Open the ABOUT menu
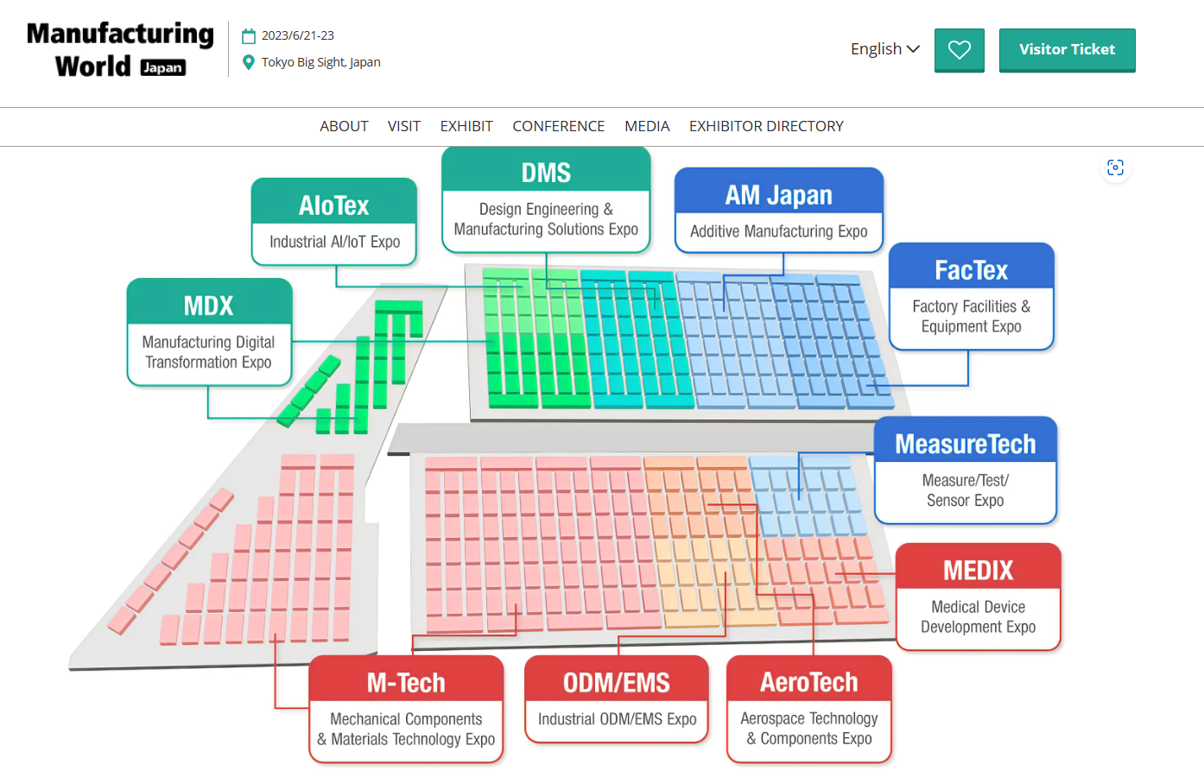Screen dimensions: 1204x783 coord(344,126)
